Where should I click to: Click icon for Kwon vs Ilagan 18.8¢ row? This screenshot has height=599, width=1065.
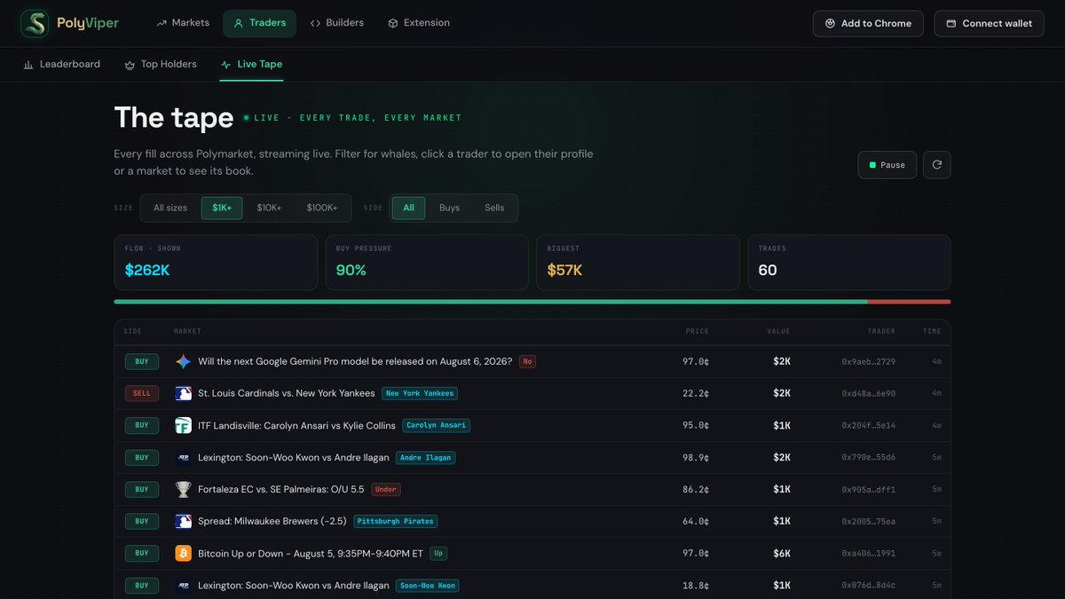click(183, 586)
